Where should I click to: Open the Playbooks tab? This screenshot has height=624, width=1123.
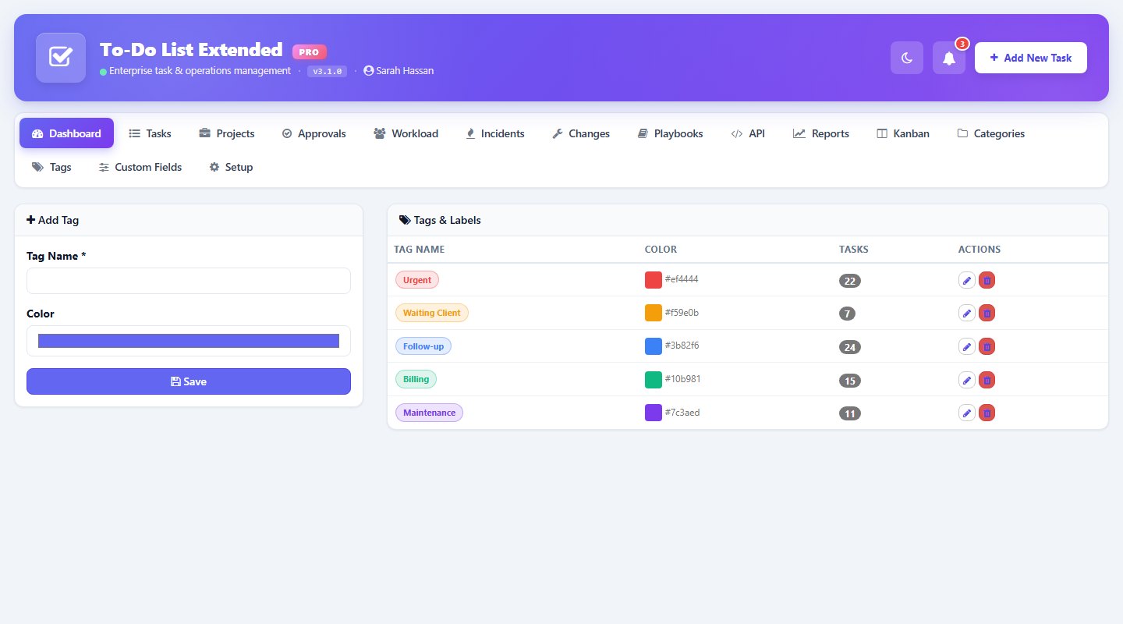pos(670,133)
